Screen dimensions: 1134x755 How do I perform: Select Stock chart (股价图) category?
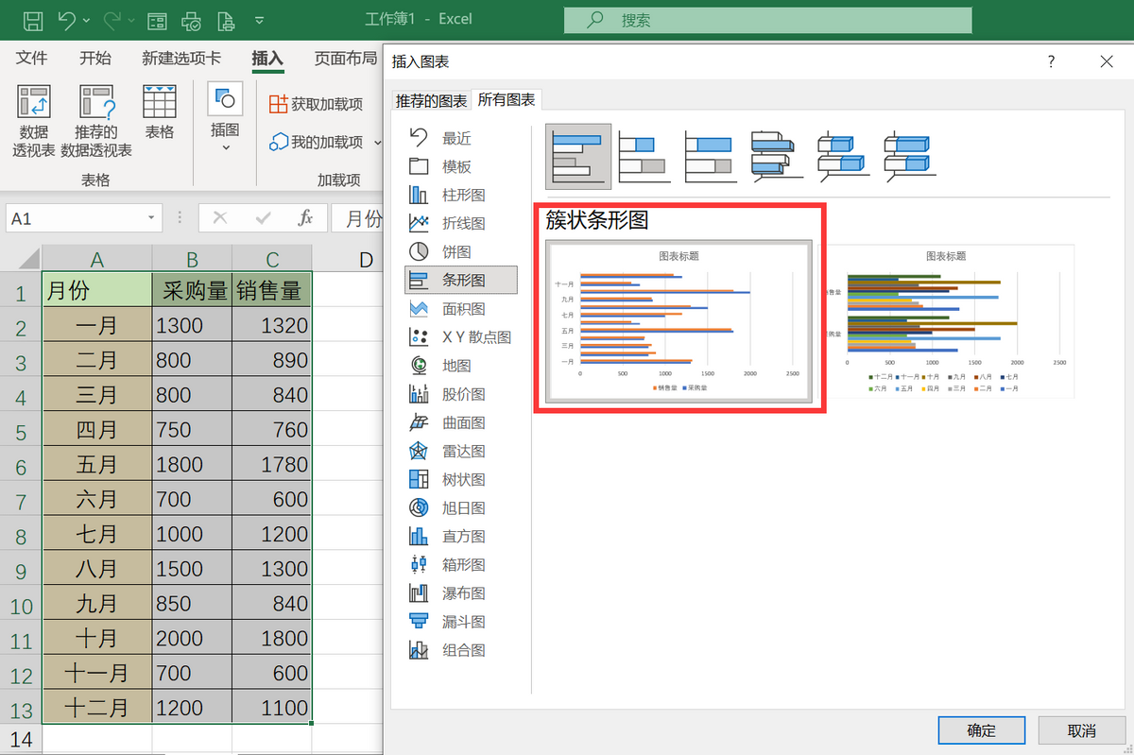tap(461, 394)
